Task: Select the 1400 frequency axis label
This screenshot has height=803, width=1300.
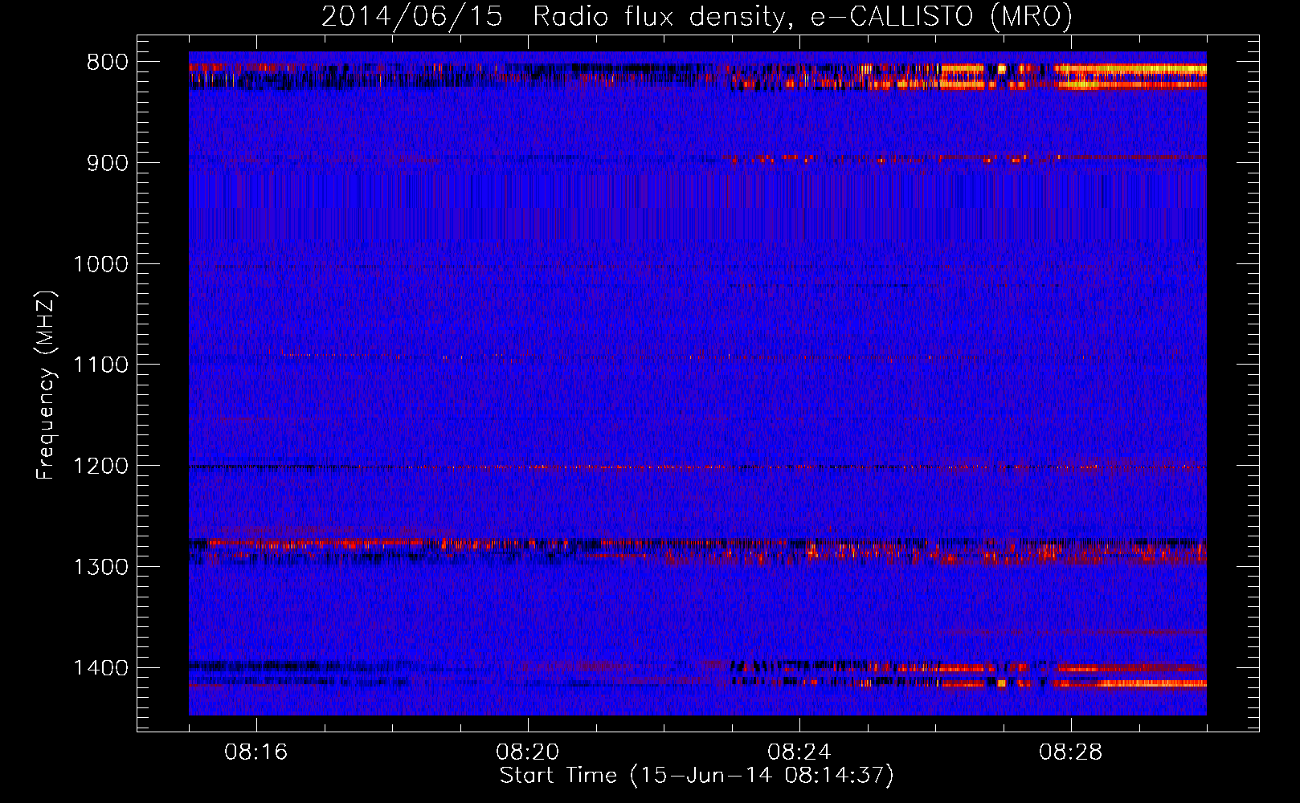Action: coord(100,668)
